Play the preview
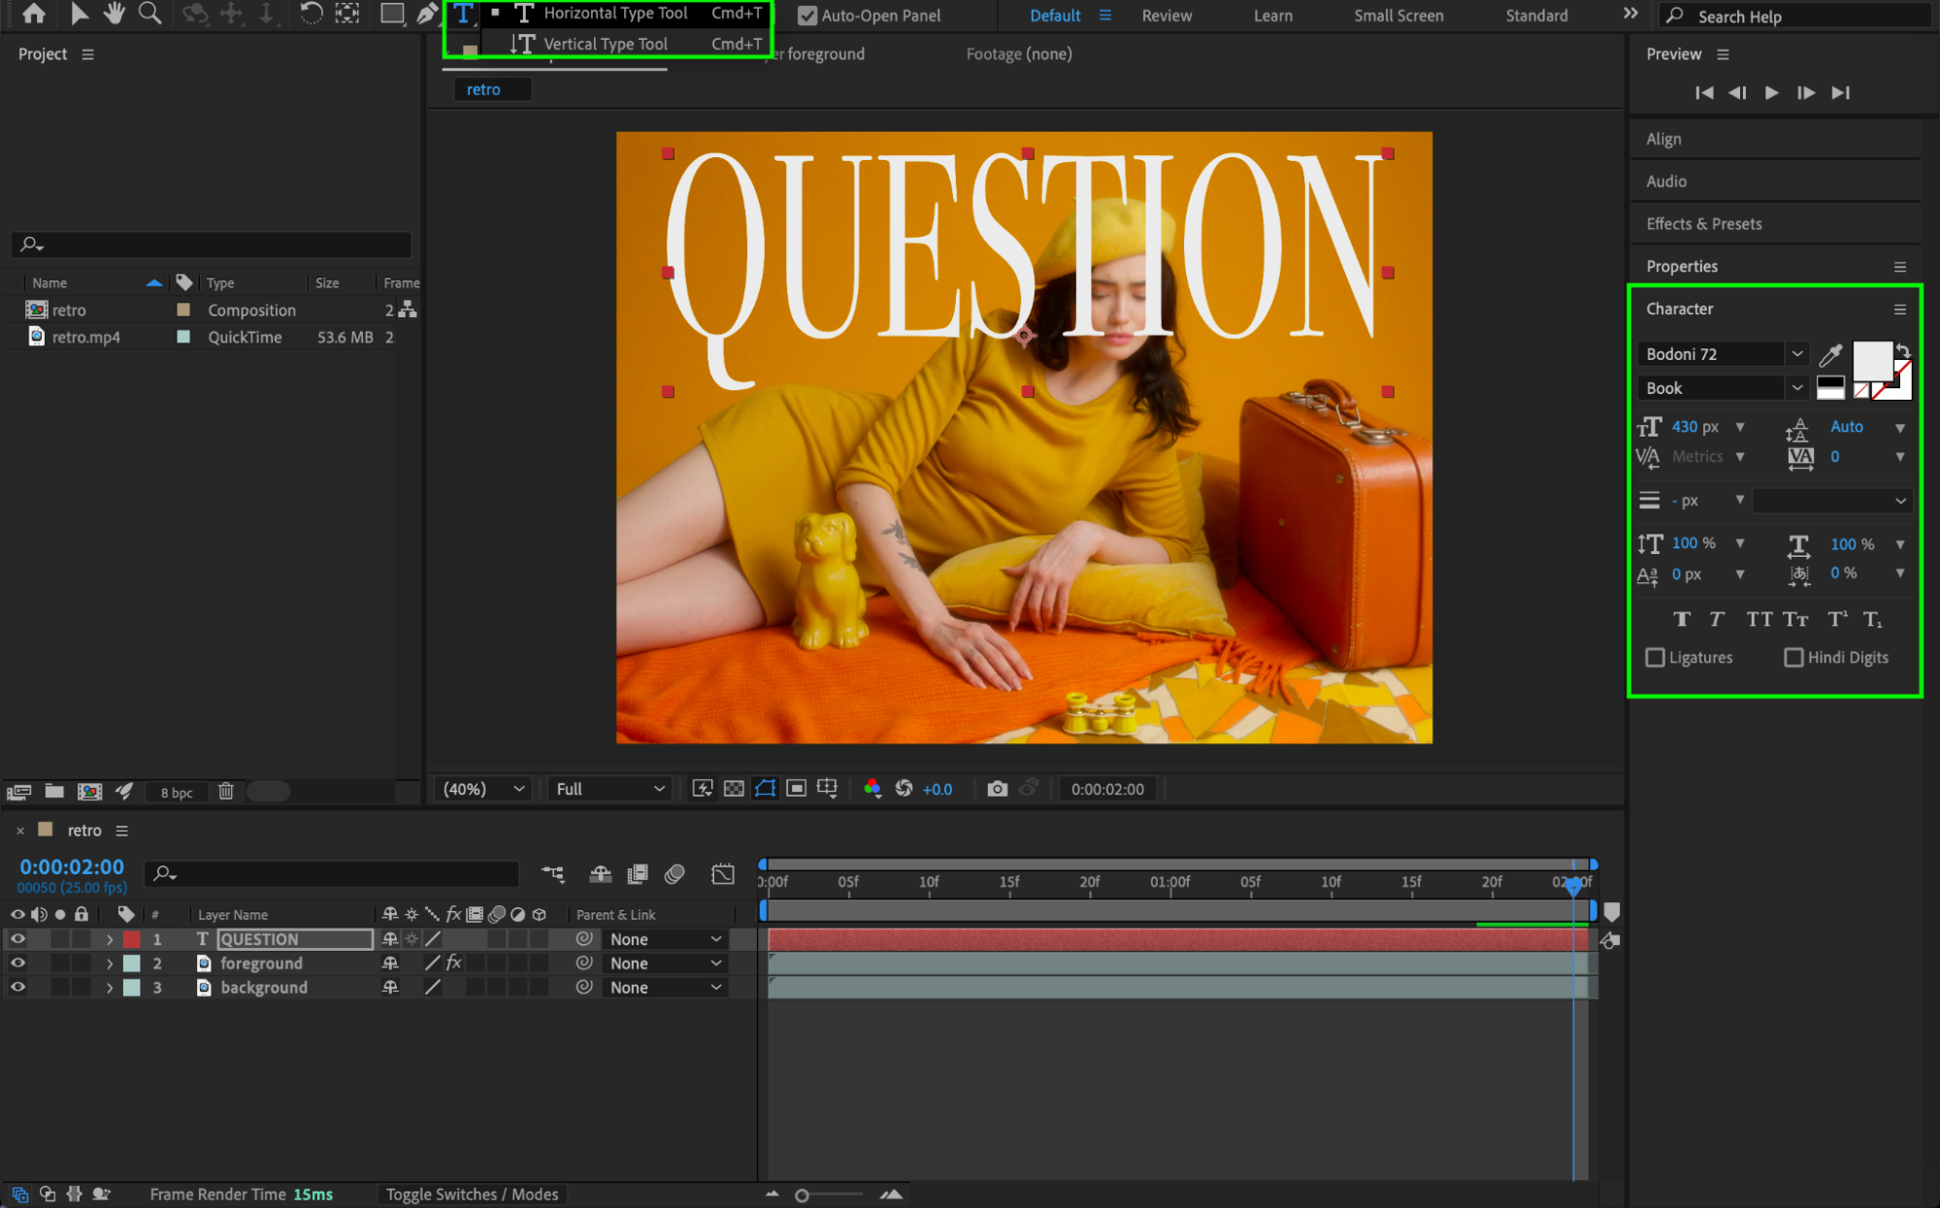The height and width of the screenshot is (1209, 1940). coord(1771,93)
